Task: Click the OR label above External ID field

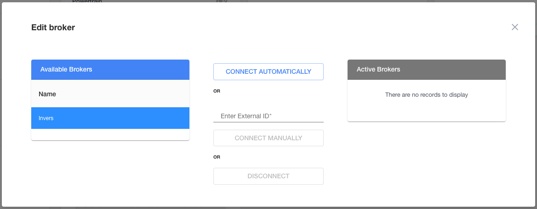Action: (x=217, y=91)
